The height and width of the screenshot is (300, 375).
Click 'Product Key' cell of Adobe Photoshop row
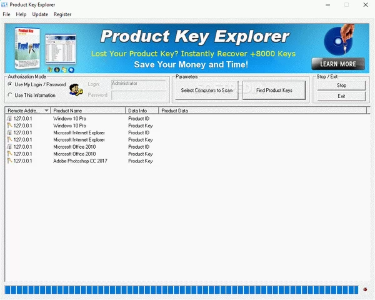[141, 161]
